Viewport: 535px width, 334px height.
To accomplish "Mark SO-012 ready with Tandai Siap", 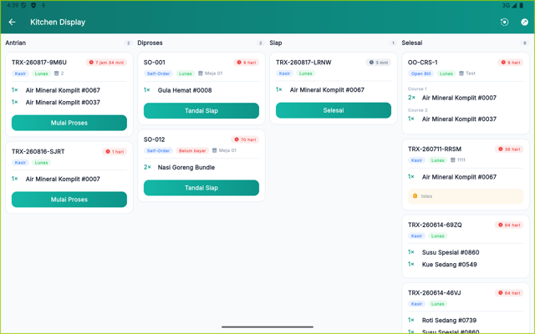I will point(201,188).
